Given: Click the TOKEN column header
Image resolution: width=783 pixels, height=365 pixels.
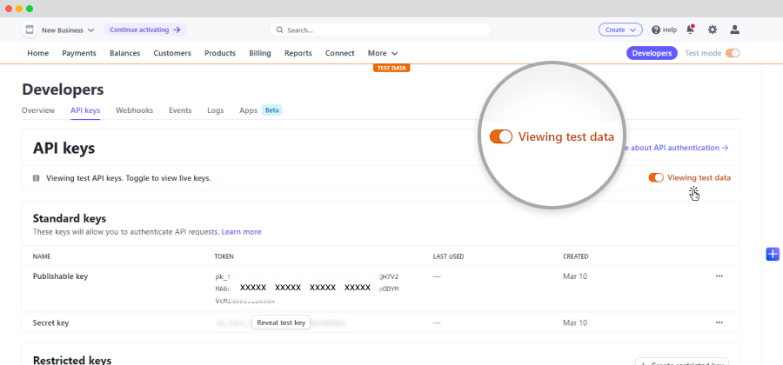Looking at the screenshot, I should point(224,256).
